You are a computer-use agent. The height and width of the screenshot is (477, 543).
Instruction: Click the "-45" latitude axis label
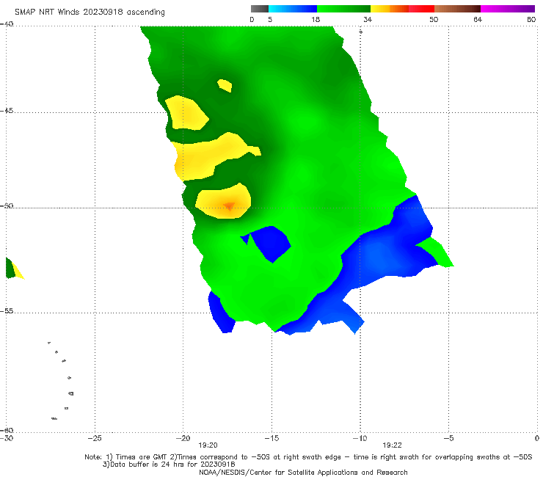tap(7, 111)
